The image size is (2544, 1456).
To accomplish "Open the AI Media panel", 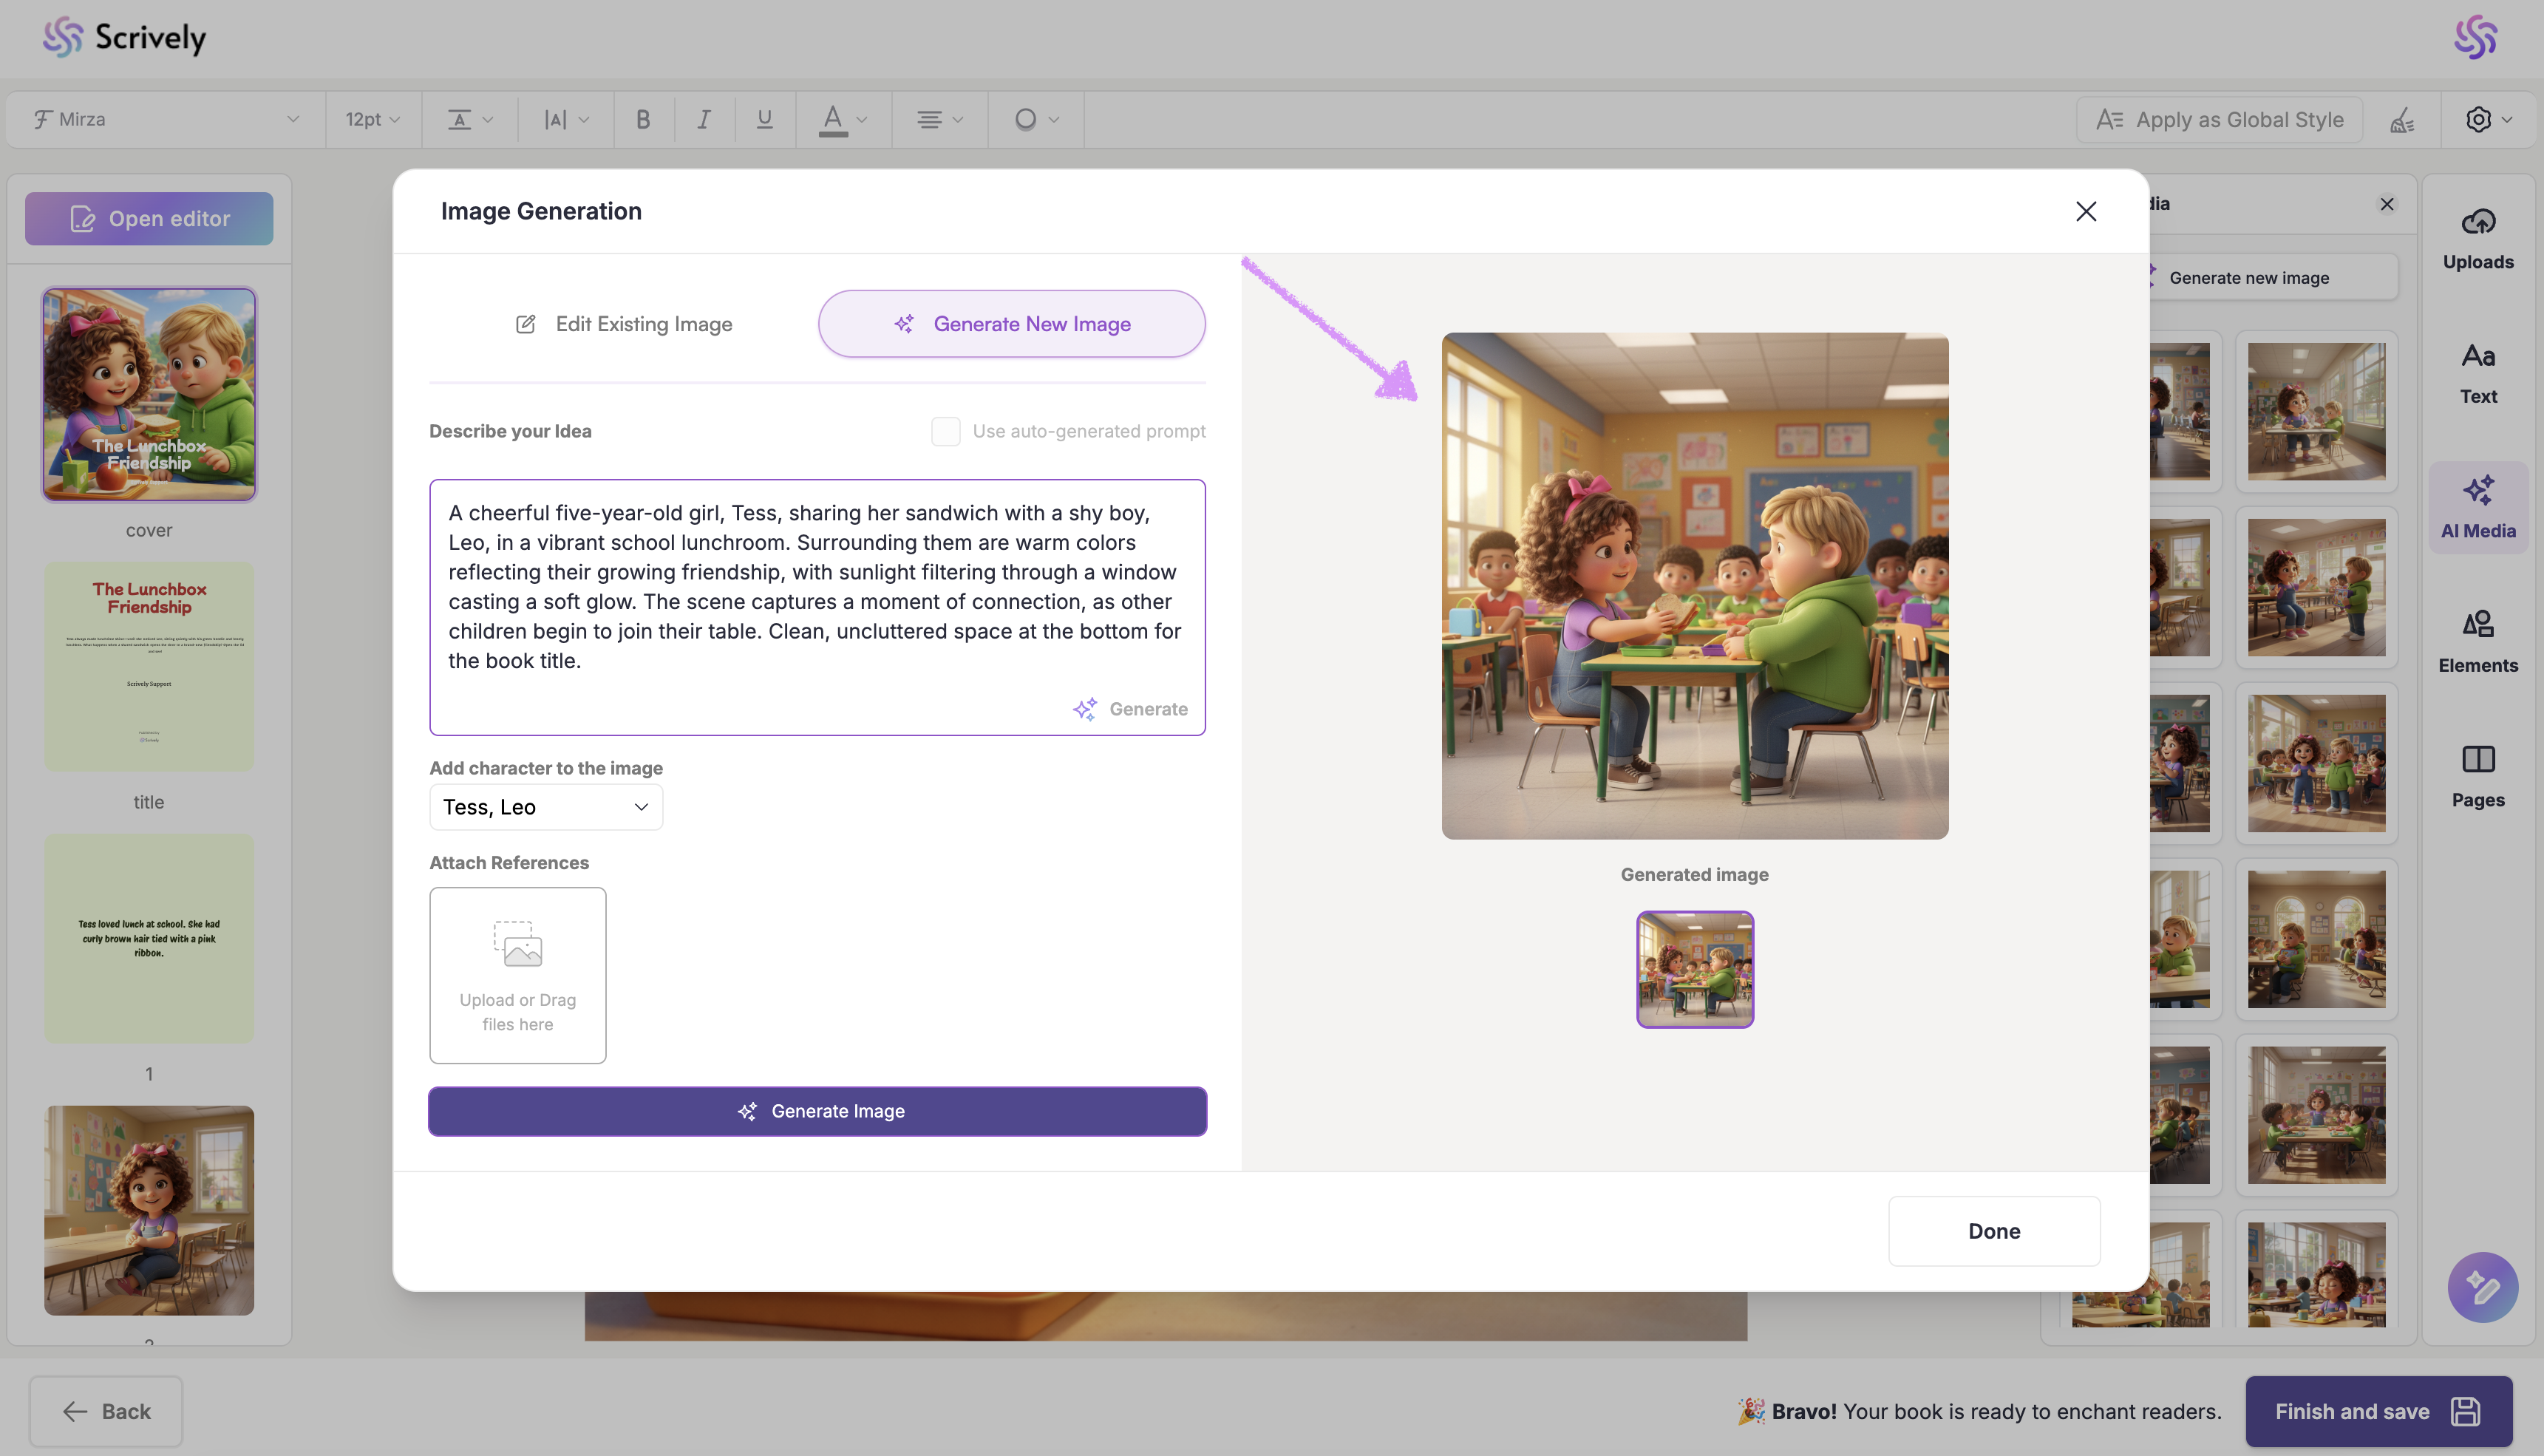I will [x=2477, y=507].
